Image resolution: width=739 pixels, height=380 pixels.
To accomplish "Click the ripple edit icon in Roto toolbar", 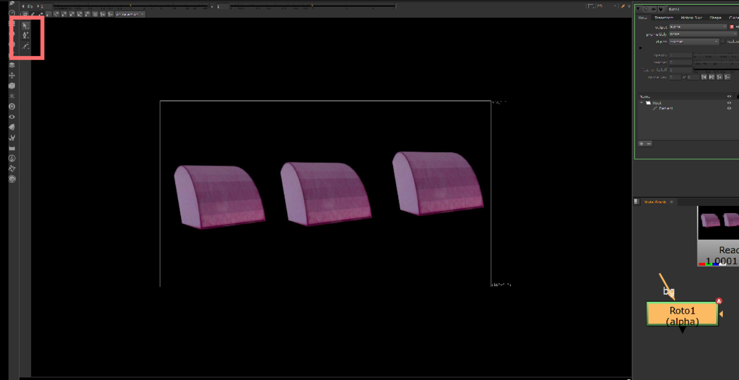I will coord(95,14).
